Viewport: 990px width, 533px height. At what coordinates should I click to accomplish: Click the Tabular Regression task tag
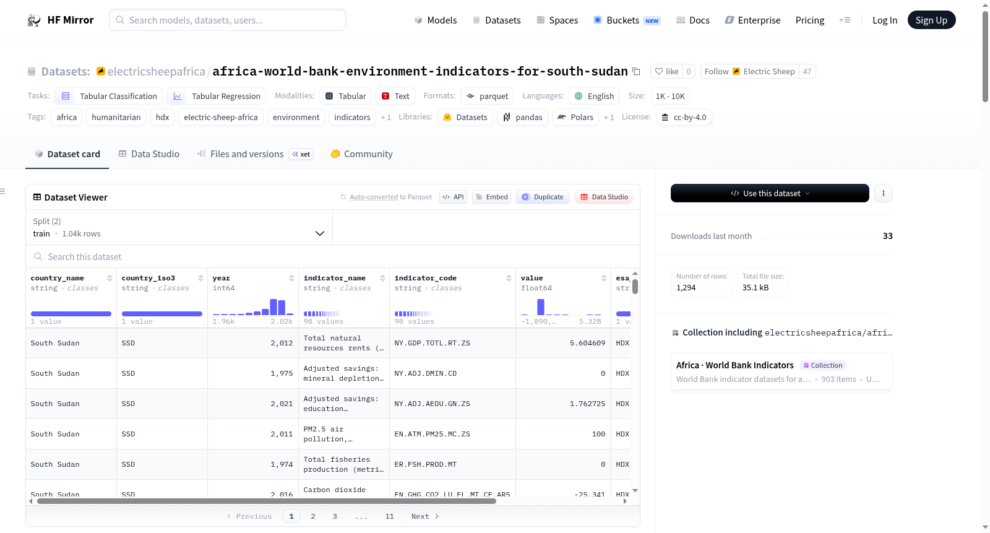(216, 96)
